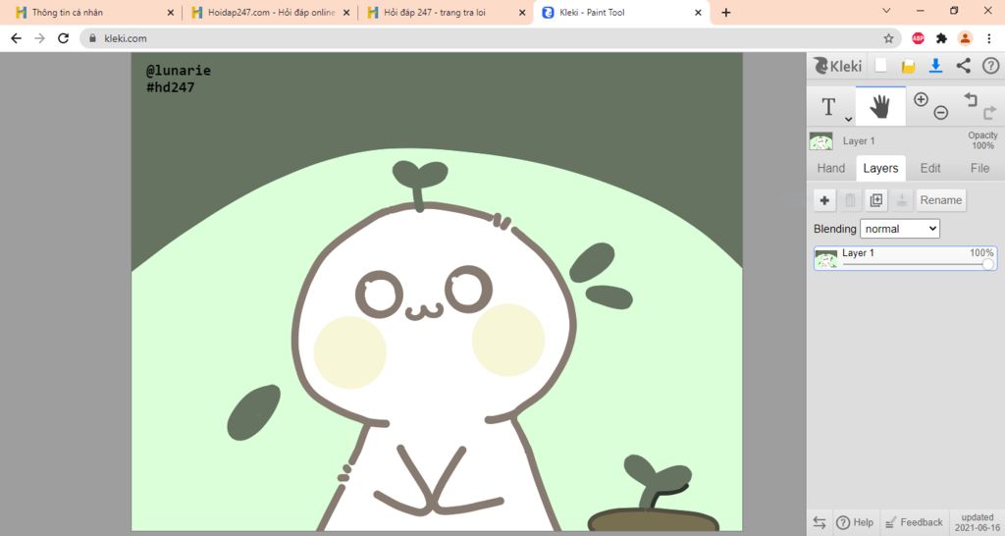Share the drawing with the share icon

[x=964, y=66]
